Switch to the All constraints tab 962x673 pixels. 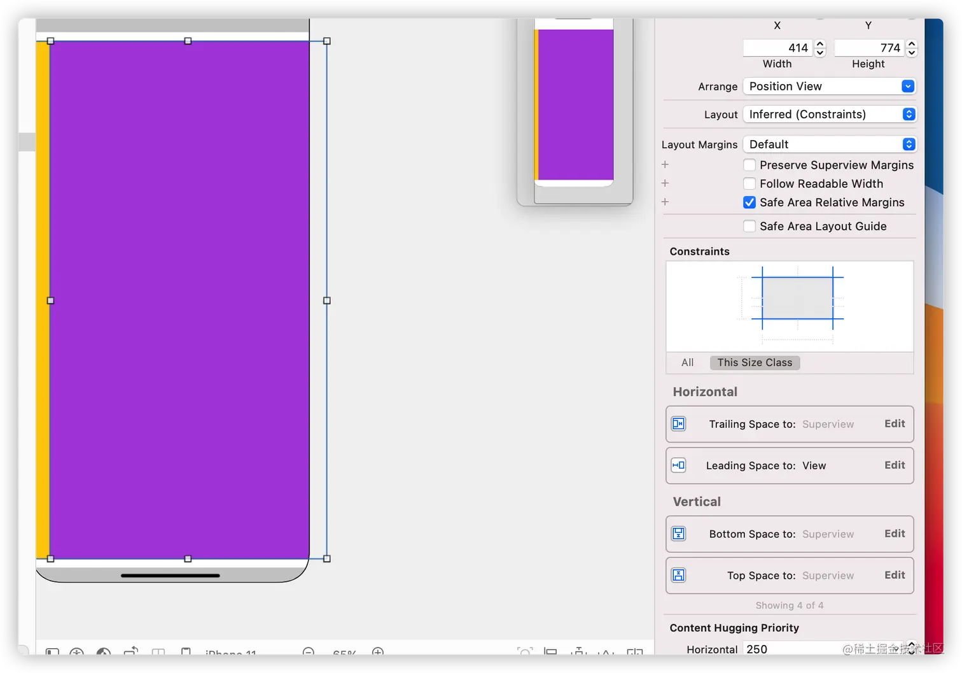[687, 362]
